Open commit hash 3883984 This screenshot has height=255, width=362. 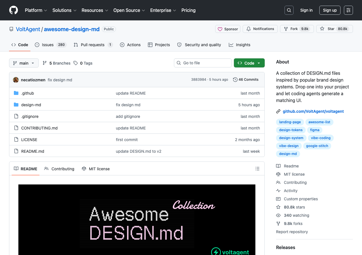pyautogui.click(x=199, y=80)
